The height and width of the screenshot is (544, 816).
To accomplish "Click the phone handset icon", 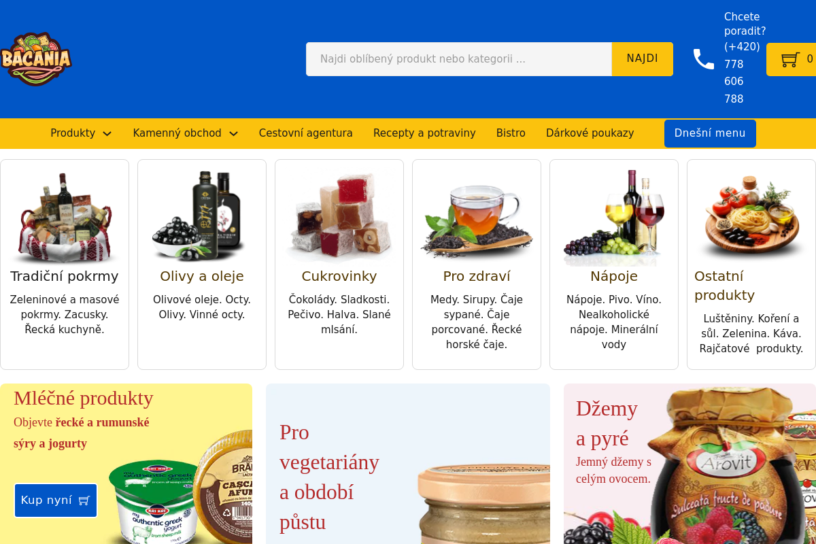I will pyautogui.click(x=704, y=59).
